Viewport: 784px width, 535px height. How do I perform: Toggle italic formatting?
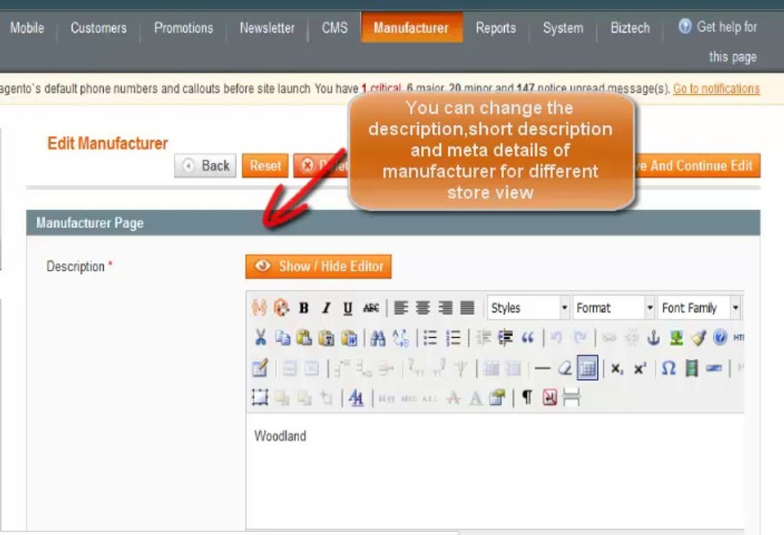coord(326,308)
